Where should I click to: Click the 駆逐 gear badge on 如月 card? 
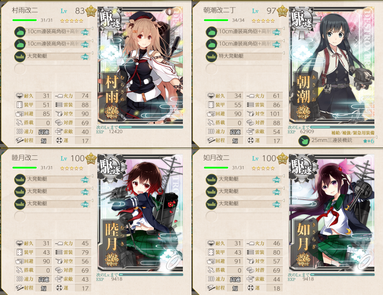coord(302,167)
